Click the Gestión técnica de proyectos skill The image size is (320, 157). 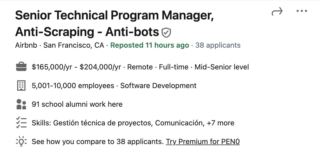(102, 123)
